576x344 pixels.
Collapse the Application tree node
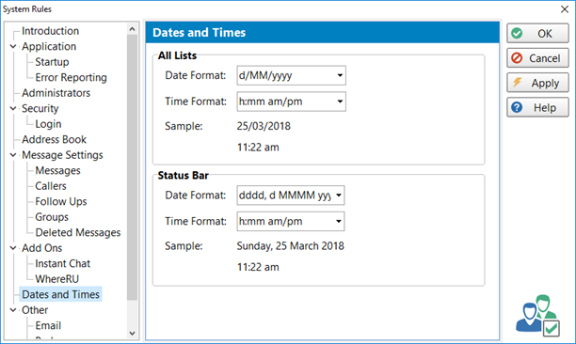pos(13,47)
